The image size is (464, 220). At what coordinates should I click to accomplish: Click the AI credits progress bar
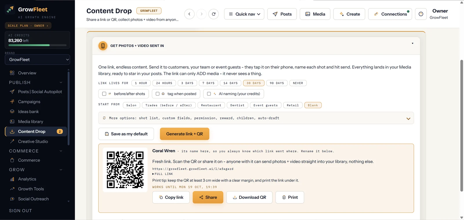point(37,45)
